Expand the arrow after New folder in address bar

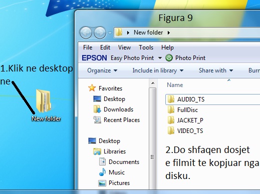click(169, 32)
